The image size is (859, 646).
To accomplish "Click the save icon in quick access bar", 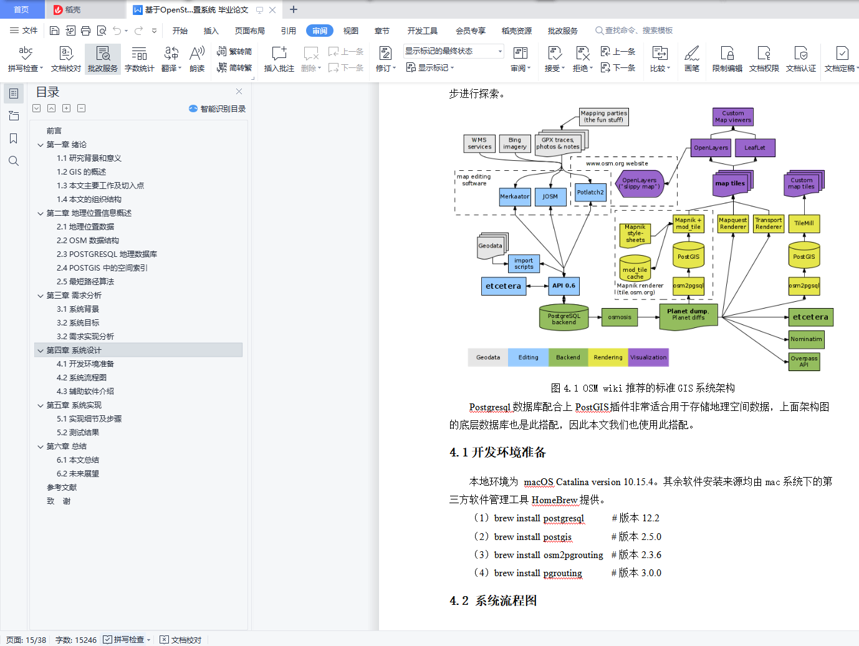I will (x=54, y=31).
